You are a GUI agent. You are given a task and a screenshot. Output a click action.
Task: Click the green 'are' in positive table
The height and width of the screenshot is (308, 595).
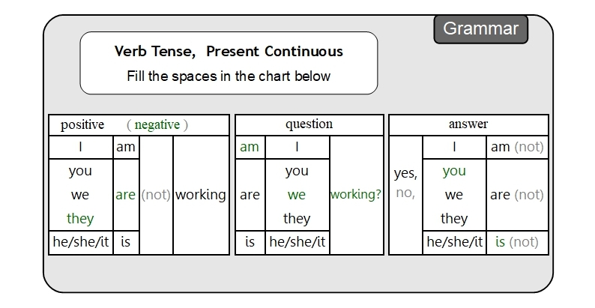tap(125, 195)
